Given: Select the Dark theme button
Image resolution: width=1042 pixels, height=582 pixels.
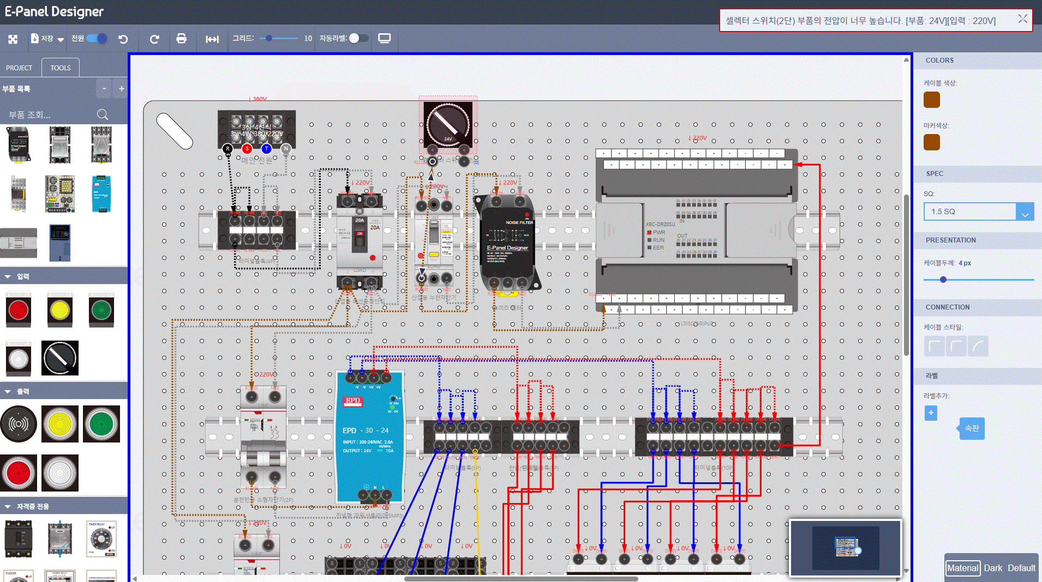Looking at the screenshot, I should [992, 568].
